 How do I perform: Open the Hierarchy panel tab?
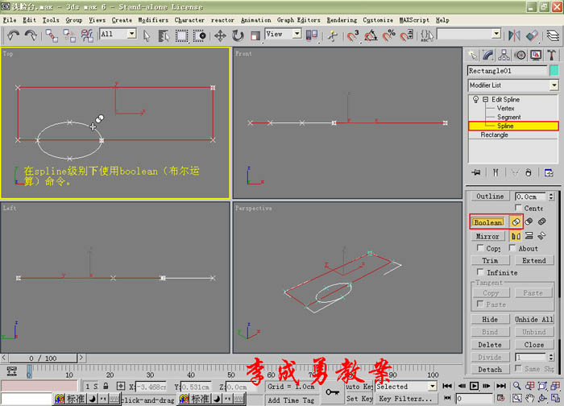(504, 55)
